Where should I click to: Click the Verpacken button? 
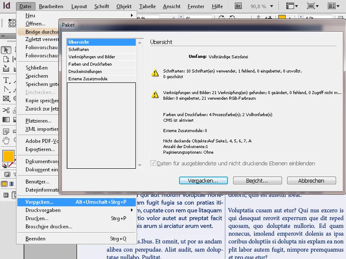pos(203,180)
